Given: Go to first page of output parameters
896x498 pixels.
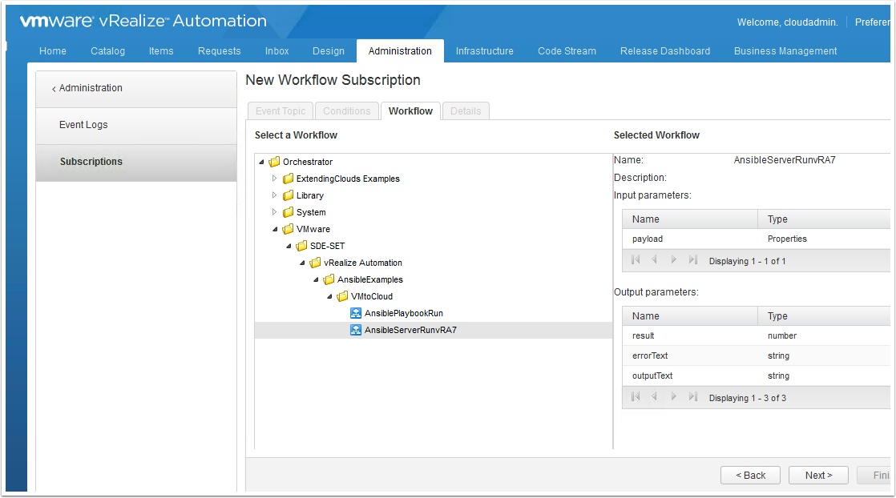Looking at the screenshot, I should (636, 397).
